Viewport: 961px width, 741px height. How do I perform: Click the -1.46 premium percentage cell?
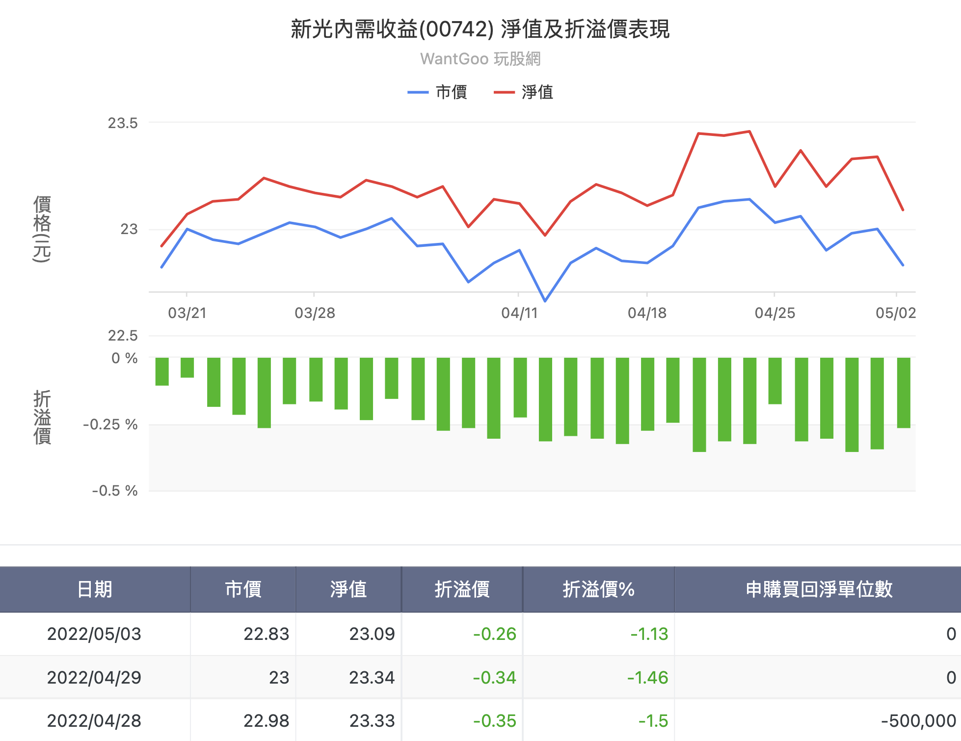(646, 678)
